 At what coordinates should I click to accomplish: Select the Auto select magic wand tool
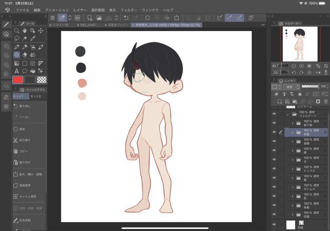tap(25, 38)
